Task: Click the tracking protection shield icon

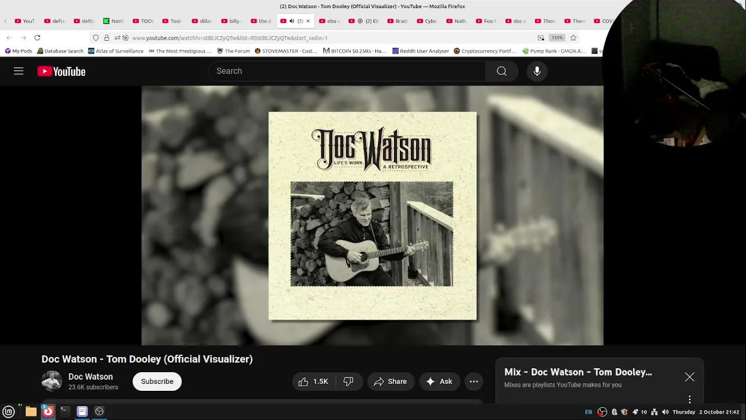Action: click(96, 38)
